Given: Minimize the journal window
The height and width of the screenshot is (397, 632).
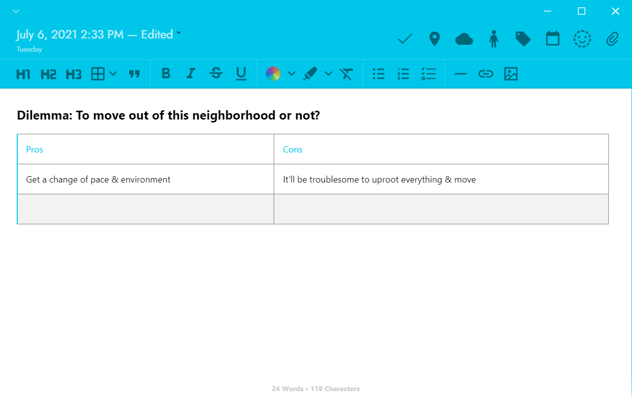Looking at the screenshot, I should pyautogui.click(x=547, y=11).
